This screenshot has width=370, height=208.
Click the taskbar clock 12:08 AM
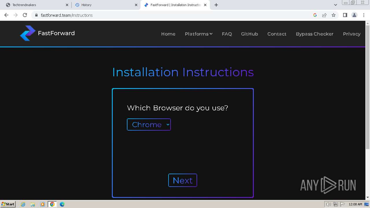[x=355, y=204]
